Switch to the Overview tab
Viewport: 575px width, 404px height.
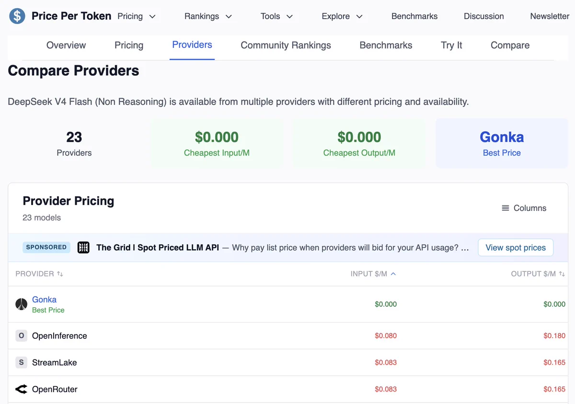point(66,46)
